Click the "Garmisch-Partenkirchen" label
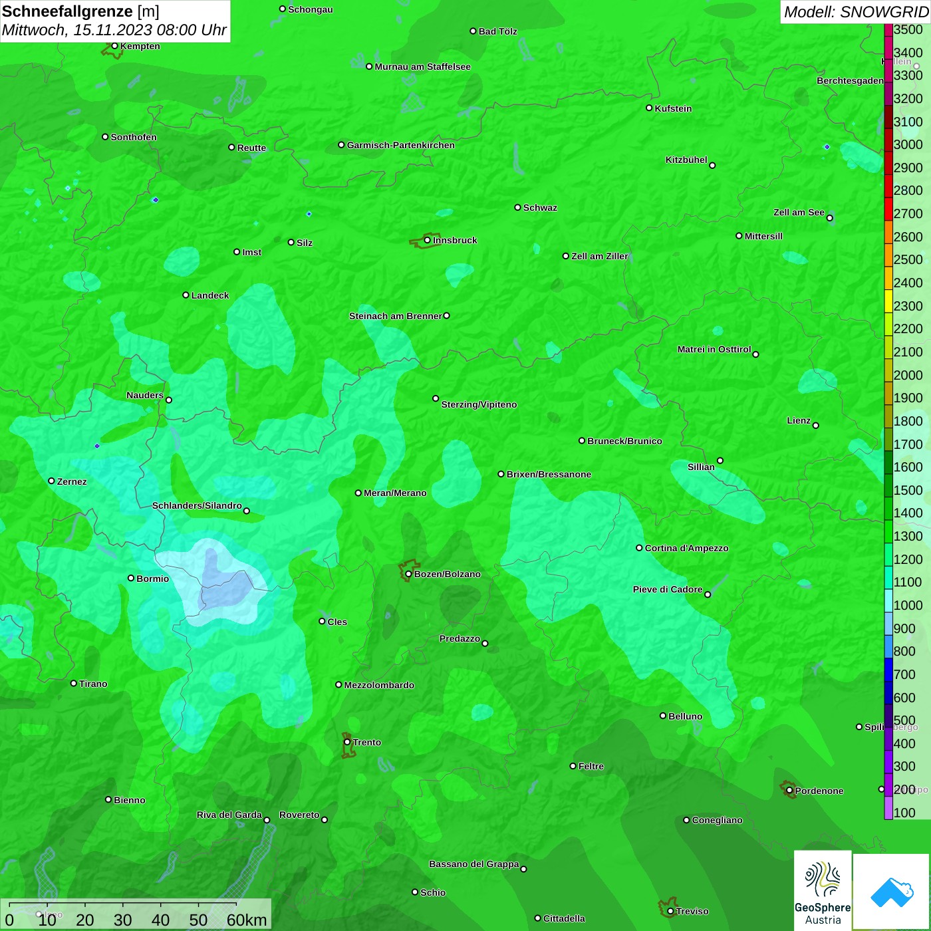 [x=401, y=145]
